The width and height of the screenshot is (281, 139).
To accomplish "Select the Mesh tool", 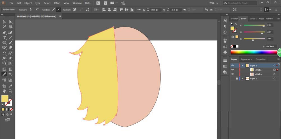I will tap(4, 69).
